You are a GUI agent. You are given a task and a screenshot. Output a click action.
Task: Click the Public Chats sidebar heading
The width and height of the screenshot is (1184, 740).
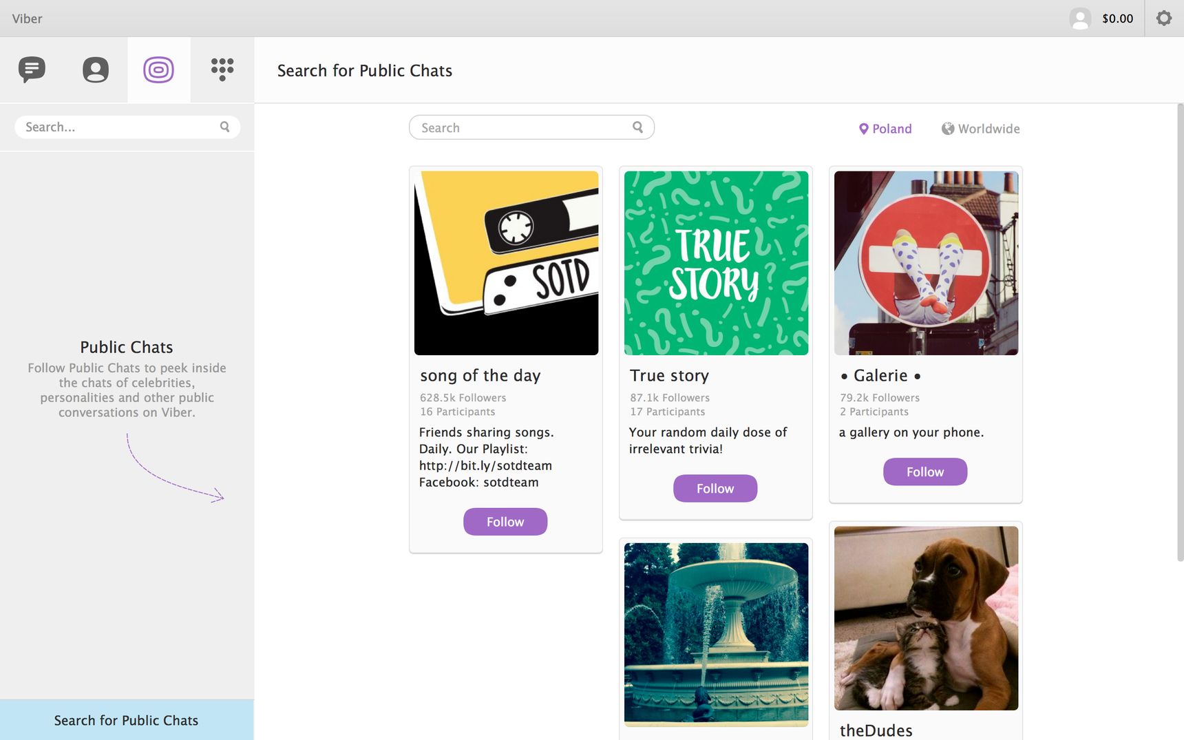tap(127, 347)
